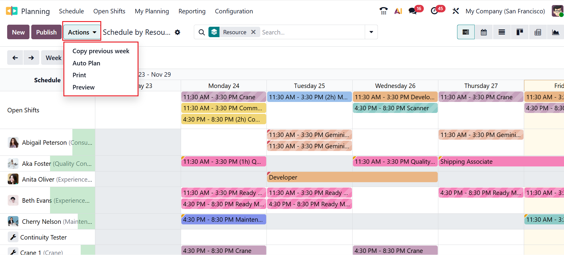Open the orange Developer shift for Anita Oliver
Screen dimensions: 564x255
coord(352,177)
